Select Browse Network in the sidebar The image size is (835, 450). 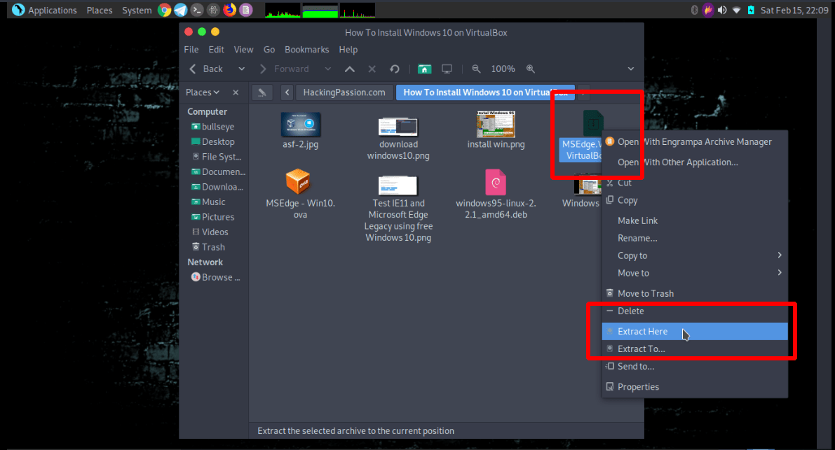coord(216,277)
